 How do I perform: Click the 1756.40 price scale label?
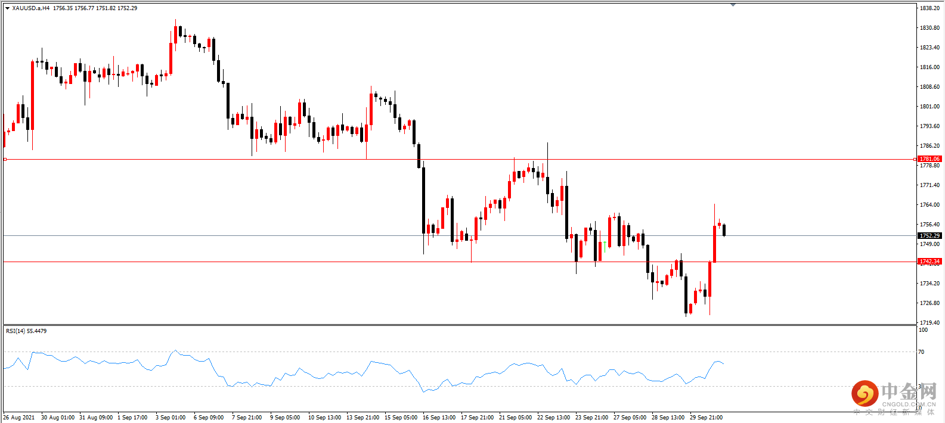coord(929,225)
